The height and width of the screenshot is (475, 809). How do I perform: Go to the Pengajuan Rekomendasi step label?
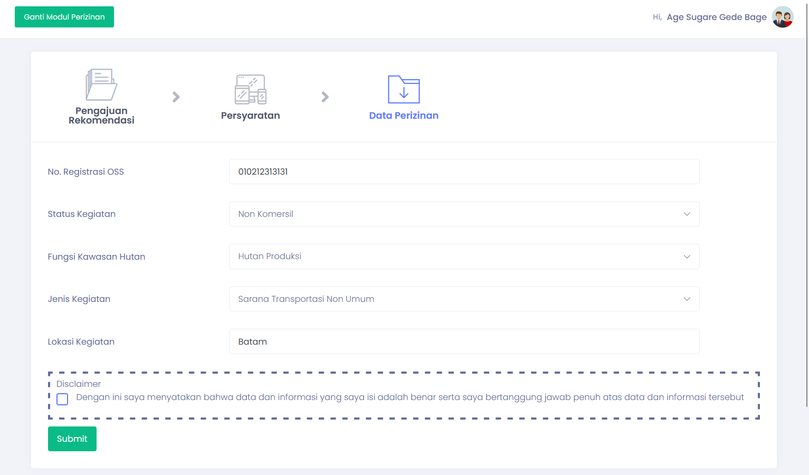point(101,116)
